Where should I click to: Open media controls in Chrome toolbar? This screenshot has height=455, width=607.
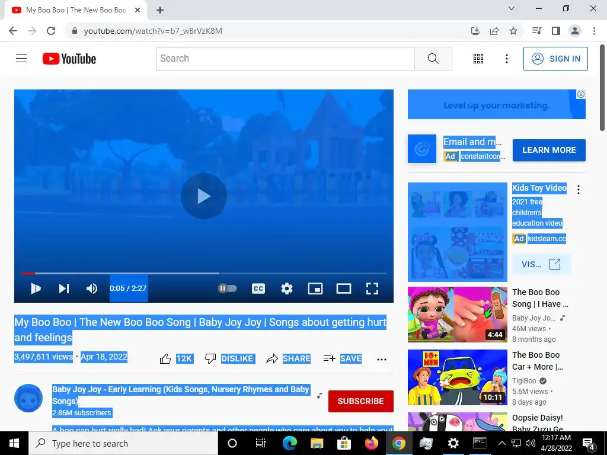(536, 31)
